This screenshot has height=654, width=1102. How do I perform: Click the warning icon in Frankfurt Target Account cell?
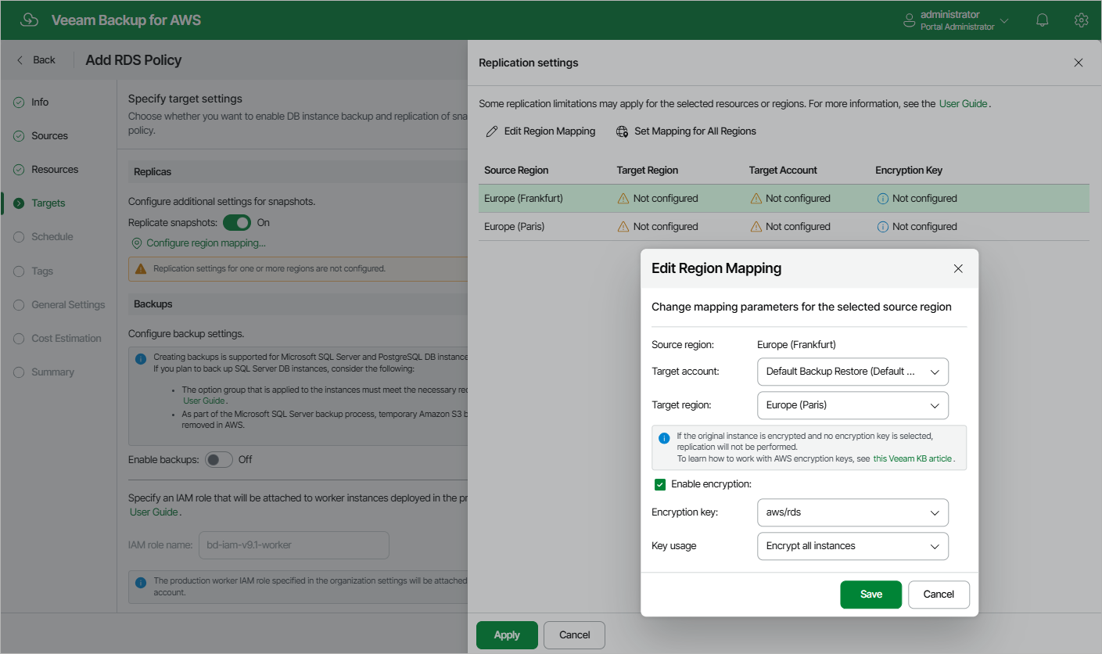tap(756, 199)
